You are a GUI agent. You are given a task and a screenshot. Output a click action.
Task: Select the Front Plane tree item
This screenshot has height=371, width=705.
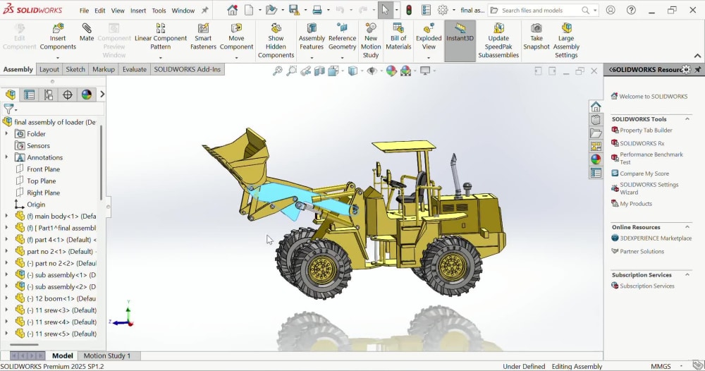coord(43,169)
